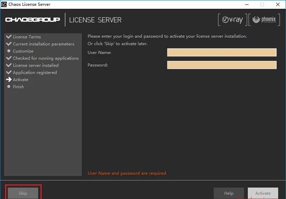Select the Activate step in sidebar
Viewport: 286px width, 199px height.
pyautogui.click(x=21, y=80)
